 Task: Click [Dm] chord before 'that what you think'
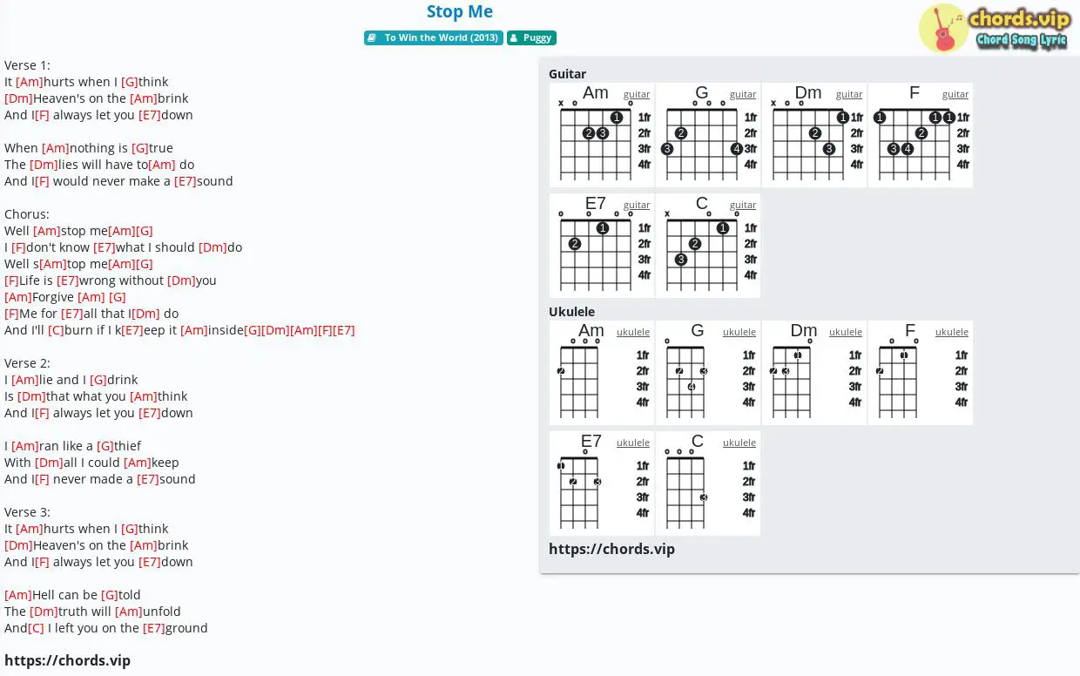click(x=31, y=396)
